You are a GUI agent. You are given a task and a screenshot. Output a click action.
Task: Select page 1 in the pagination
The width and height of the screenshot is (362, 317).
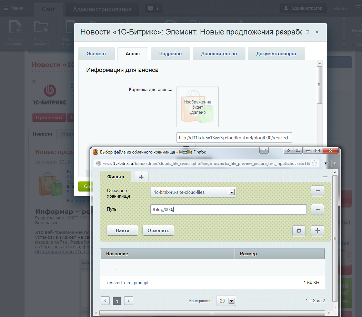[x=117, y=301]
